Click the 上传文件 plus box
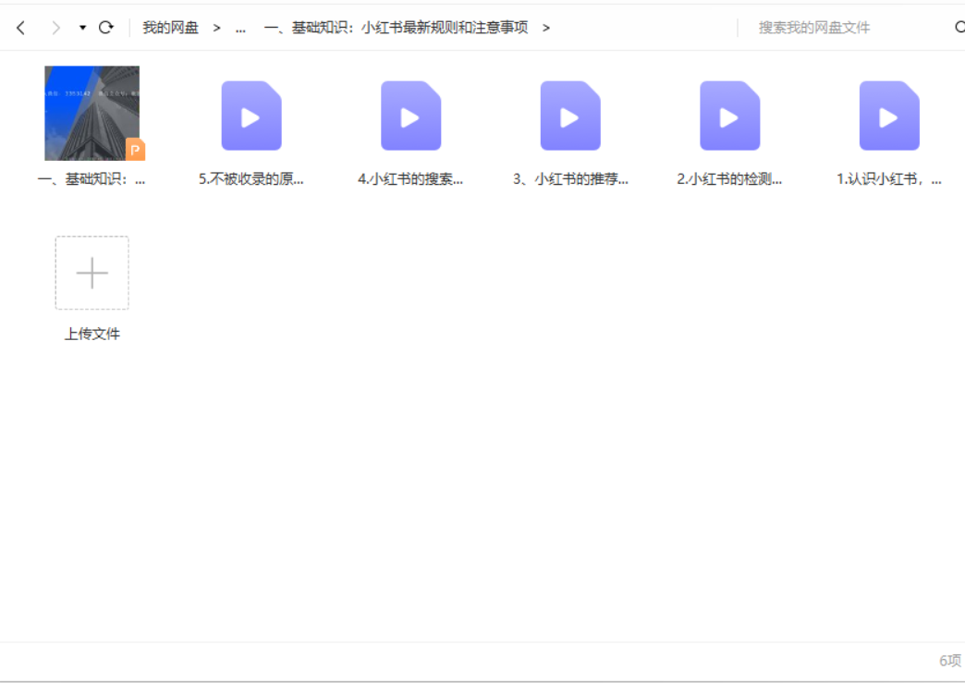965x683 pixels. pos(92,273)
